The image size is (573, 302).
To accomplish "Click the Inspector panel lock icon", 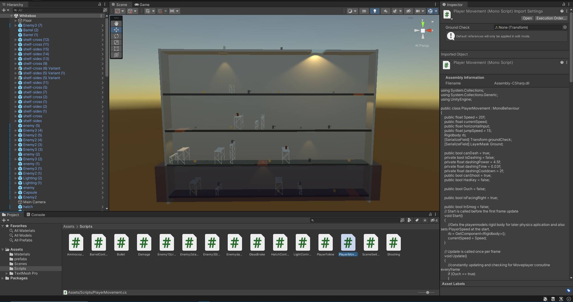I will 563,4.
